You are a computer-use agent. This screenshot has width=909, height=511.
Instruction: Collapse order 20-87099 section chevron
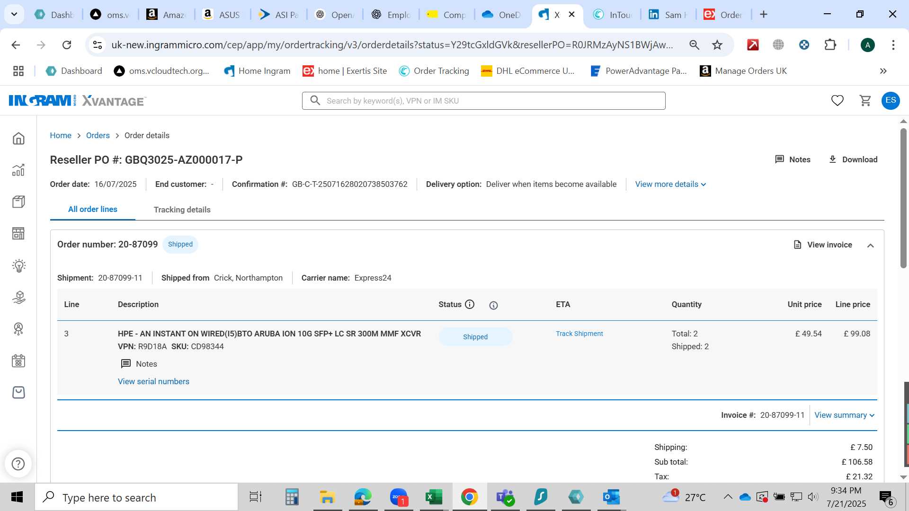[x=870, y=245]
